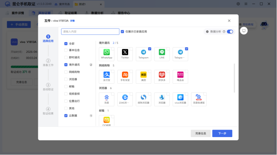The height and width of the screenshot is (155, 277).
Task: Click the green extraction progress bar
Action: pos(24,67)
